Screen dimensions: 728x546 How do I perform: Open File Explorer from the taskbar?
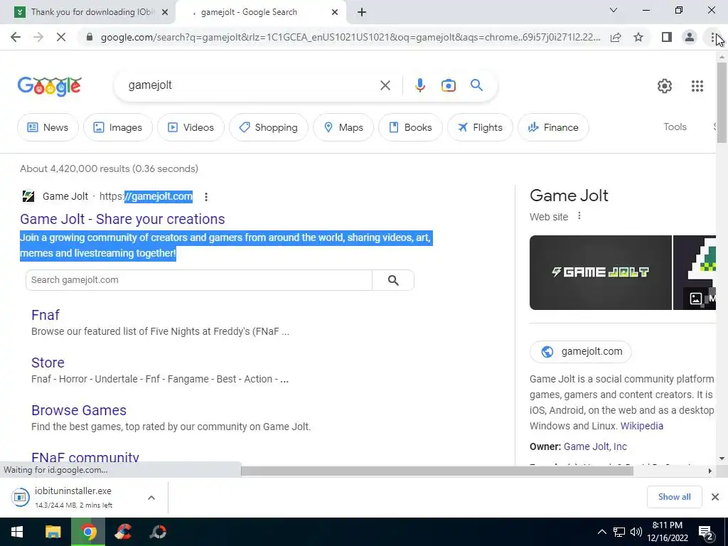pyautogui.click(x=53, y=532)
